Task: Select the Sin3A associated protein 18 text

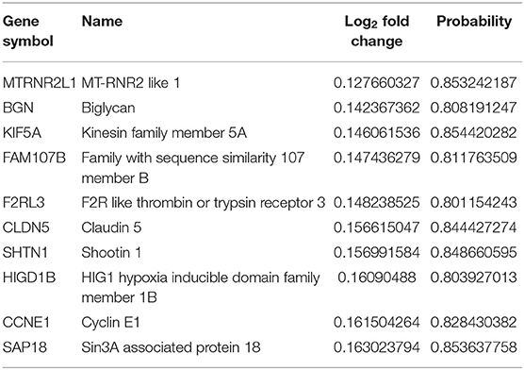Action: 171,347
